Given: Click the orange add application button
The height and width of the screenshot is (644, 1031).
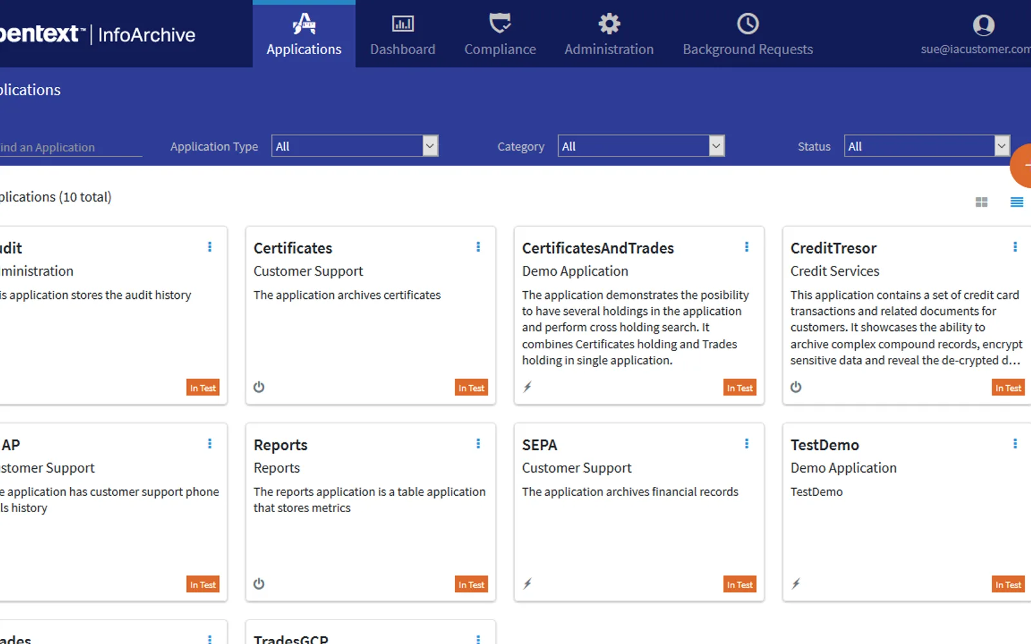Looking at the screenshot, I should pyautogui.click(x=1021, y=166).
